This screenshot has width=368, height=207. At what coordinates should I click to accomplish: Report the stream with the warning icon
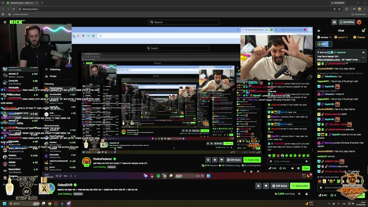pos(306,194)
